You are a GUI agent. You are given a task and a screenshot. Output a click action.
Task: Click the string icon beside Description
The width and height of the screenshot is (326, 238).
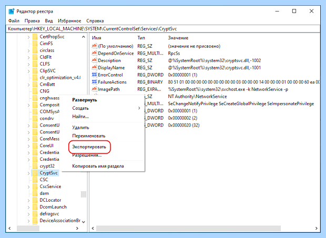pyautogui.click(x=94, y=60)
